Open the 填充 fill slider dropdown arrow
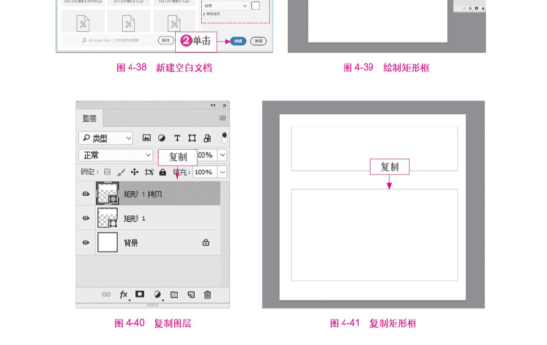Screen dimensions: 547x345 [x=223, y=172]
